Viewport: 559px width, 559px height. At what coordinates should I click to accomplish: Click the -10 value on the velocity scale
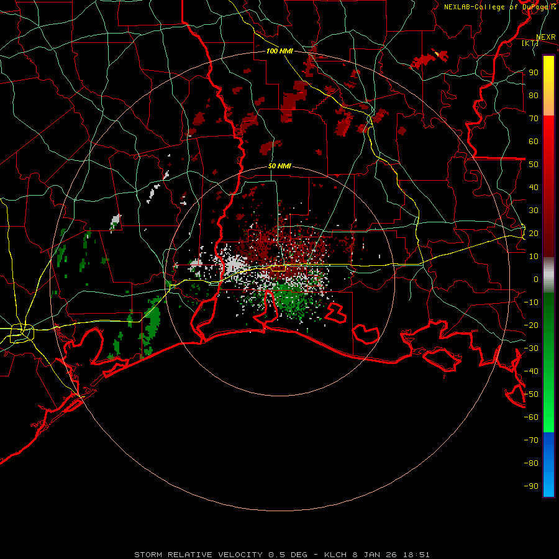tap(531, 302)
